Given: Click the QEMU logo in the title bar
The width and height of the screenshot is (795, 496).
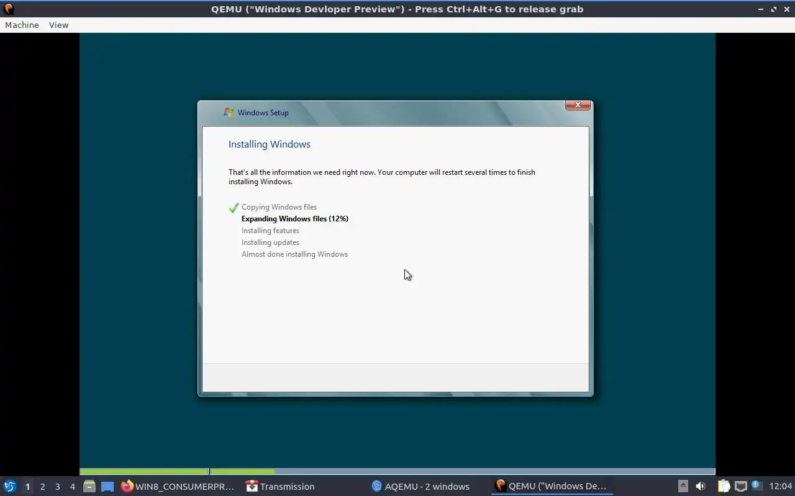Looking at the screenshot, I should [x=9, y=9].
